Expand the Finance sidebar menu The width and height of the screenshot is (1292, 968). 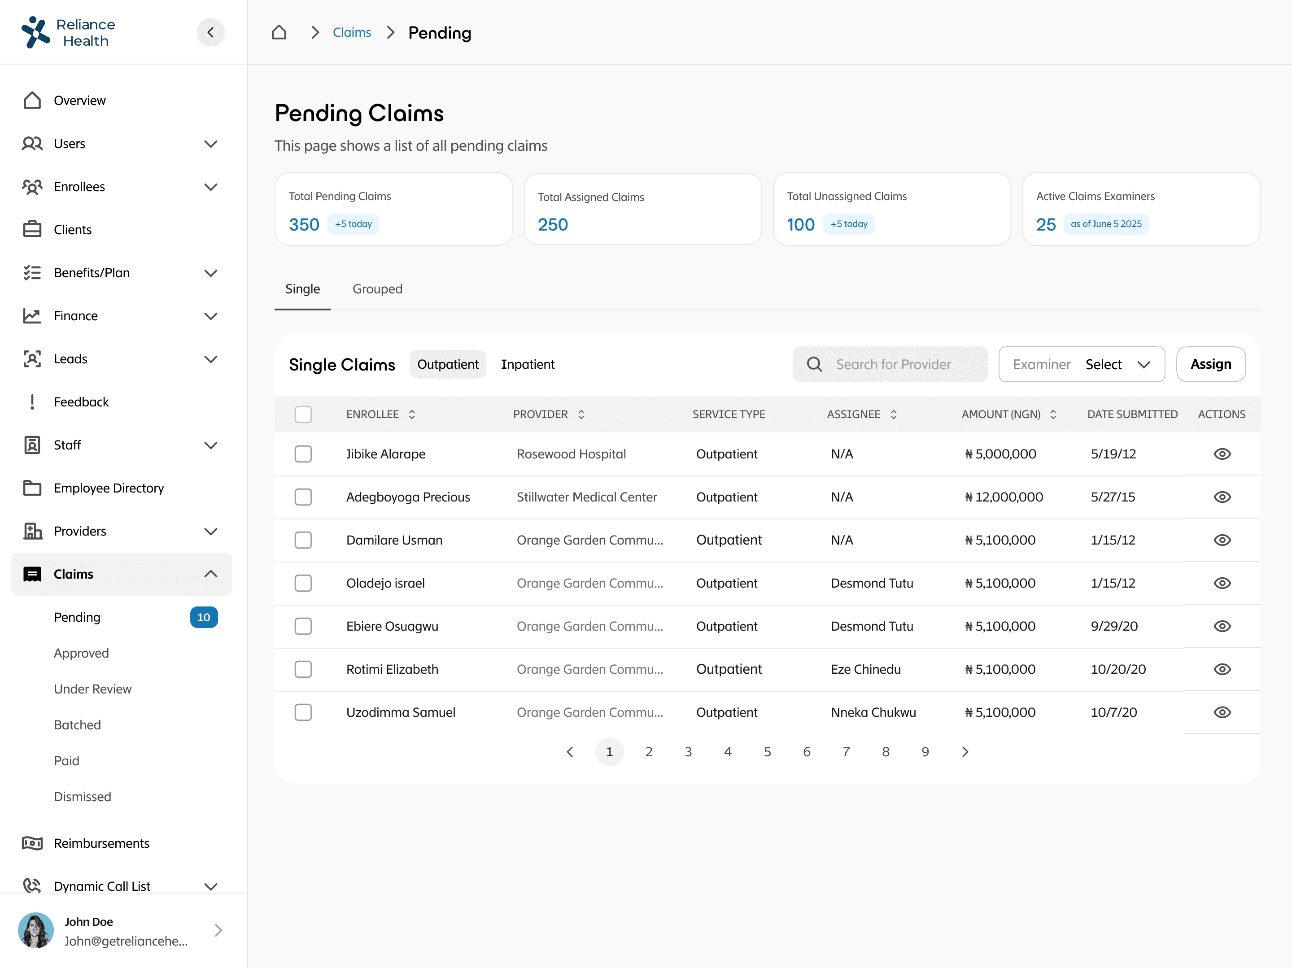click(x=210, y=316)
